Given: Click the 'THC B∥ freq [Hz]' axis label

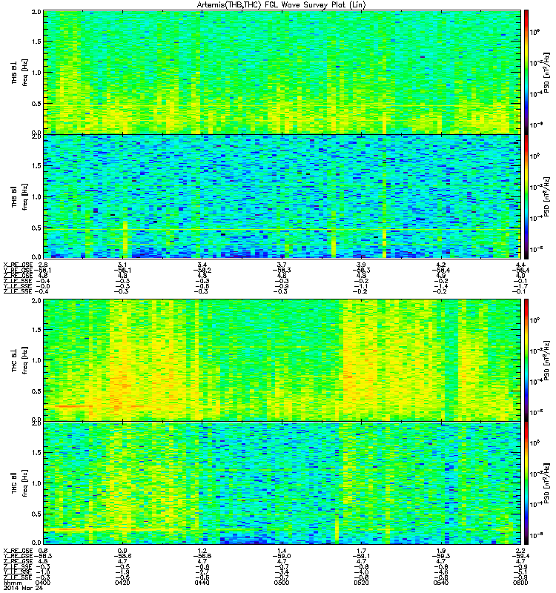Looking at the screenshot, I should click(20, 483).
